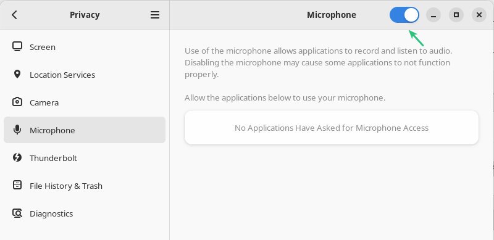Turn off the Microphone access switch
Screen dimensions: 494x240
coord(404,15)
